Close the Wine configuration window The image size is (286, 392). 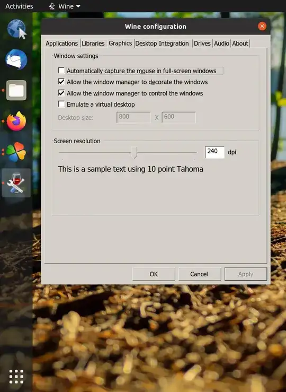262,26
